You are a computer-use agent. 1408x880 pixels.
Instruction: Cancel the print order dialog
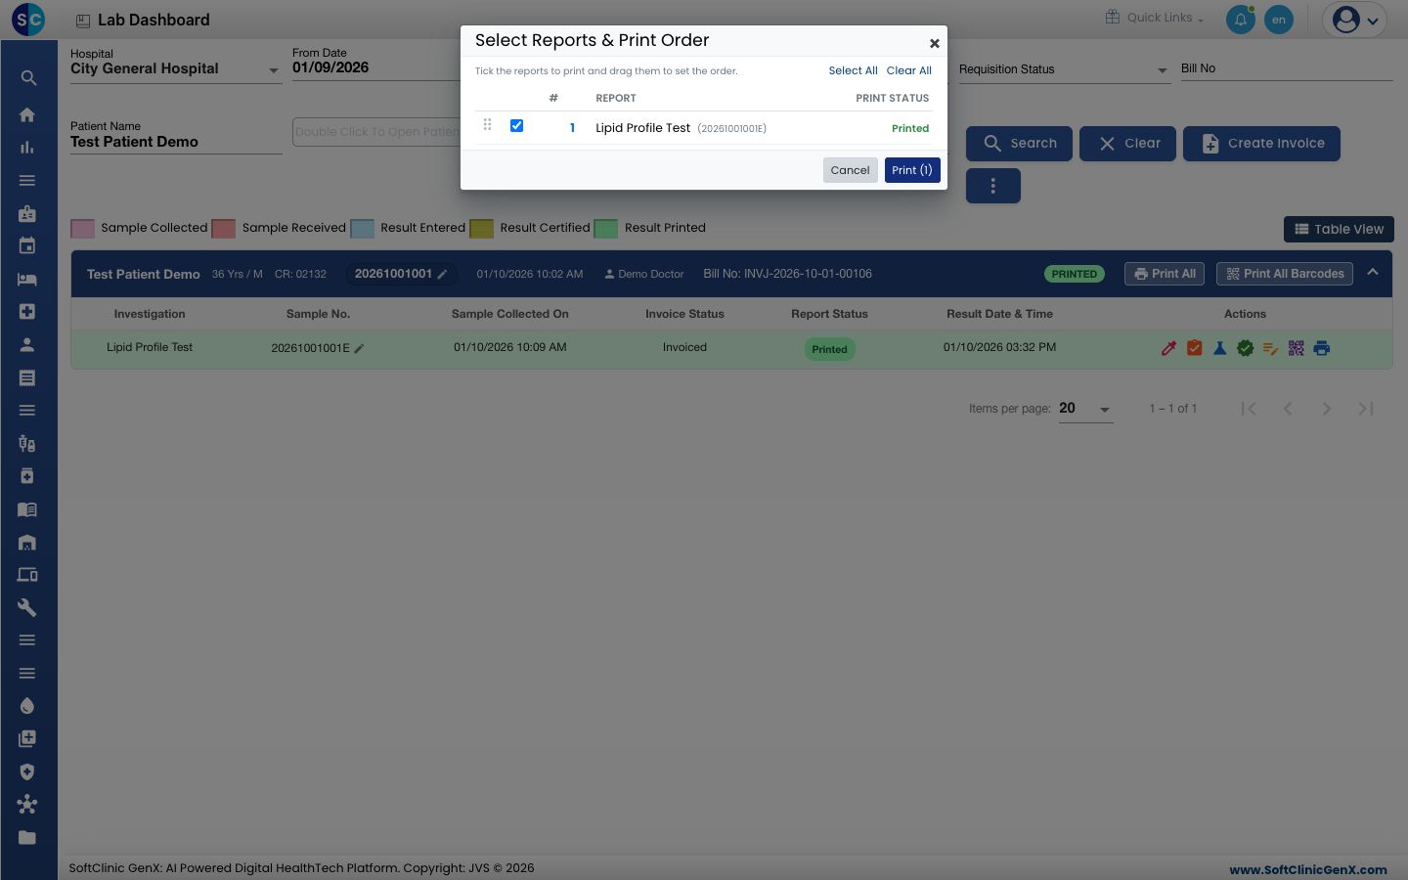pyautogui.click(x=850, y=170)
